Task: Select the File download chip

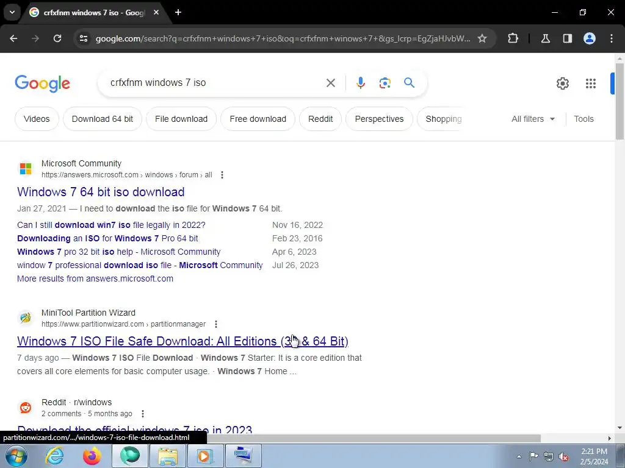Action: [181, 119]
